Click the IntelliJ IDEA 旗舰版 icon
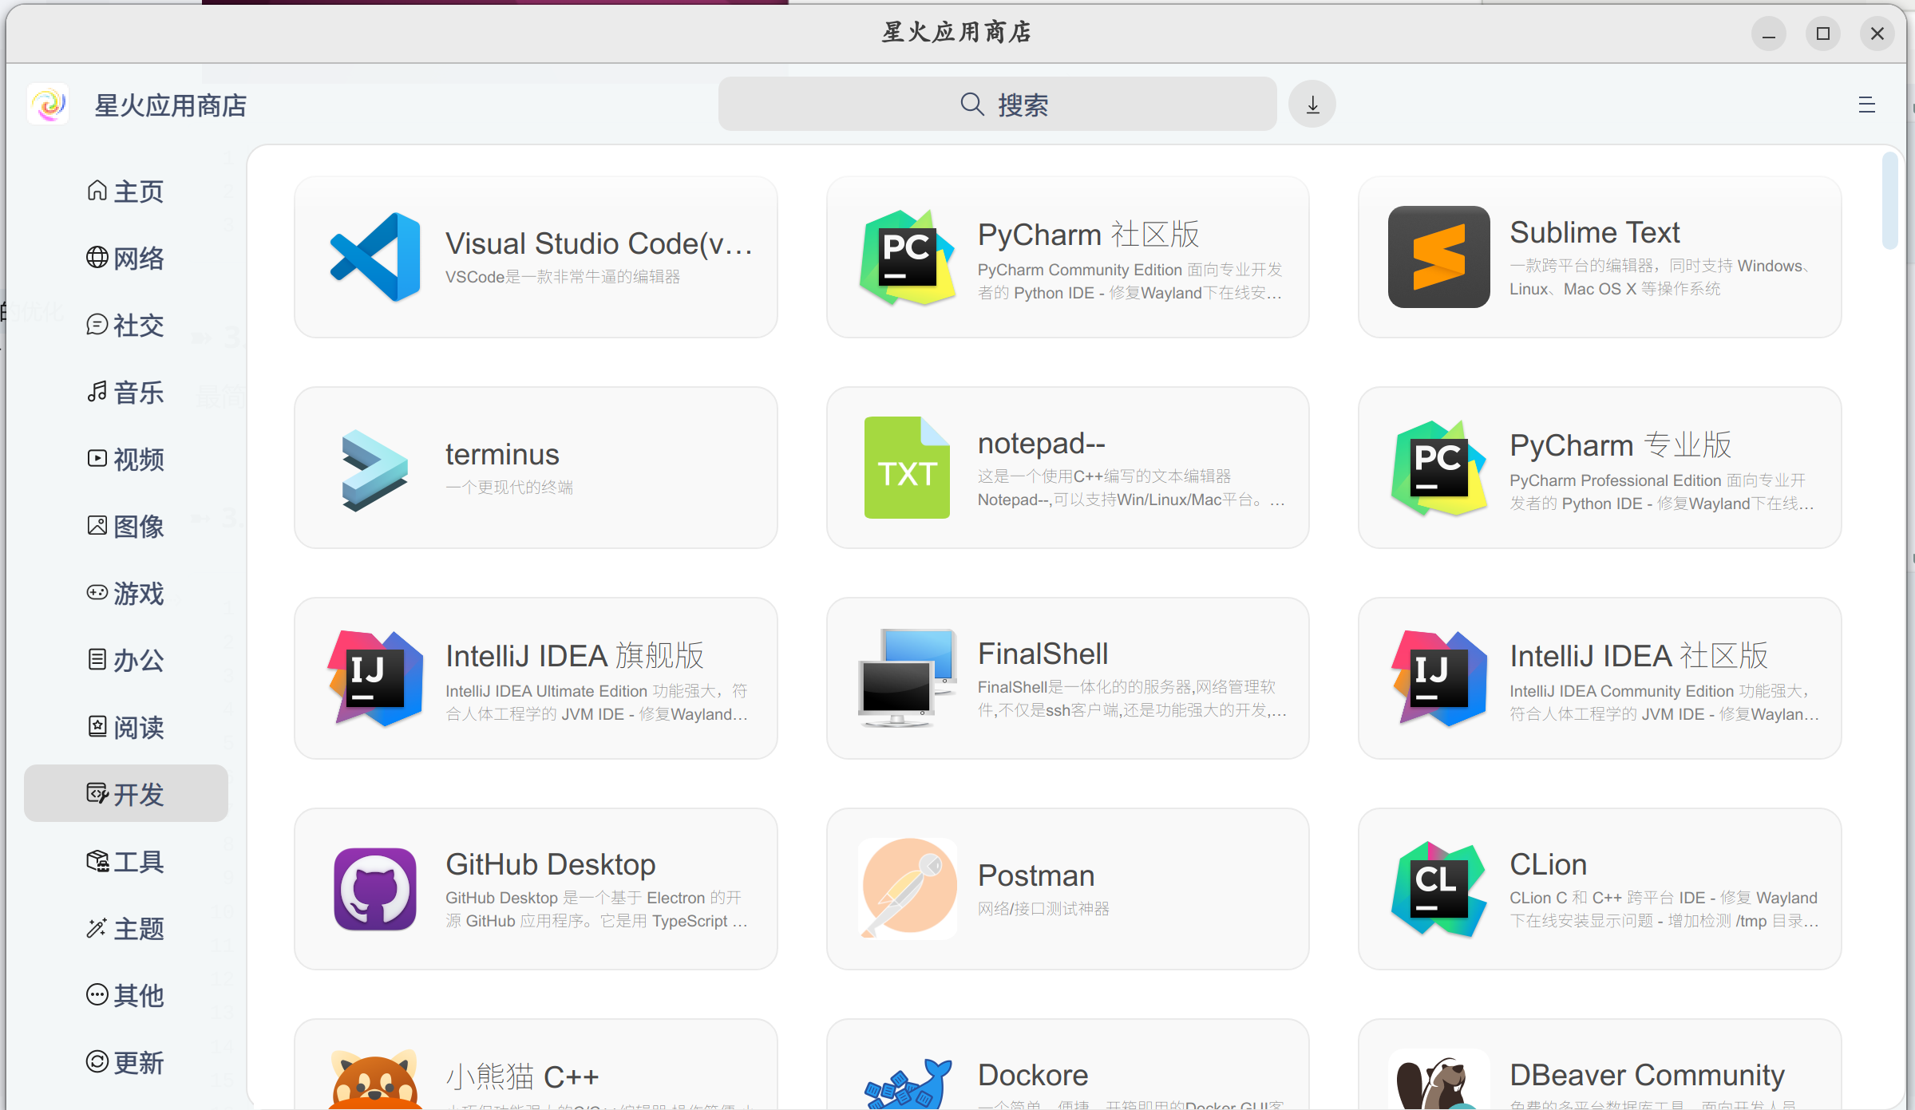 coord(375,678)
